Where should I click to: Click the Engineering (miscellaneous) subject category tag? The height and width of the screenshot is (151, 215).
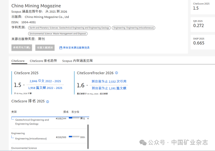[134, 28]
